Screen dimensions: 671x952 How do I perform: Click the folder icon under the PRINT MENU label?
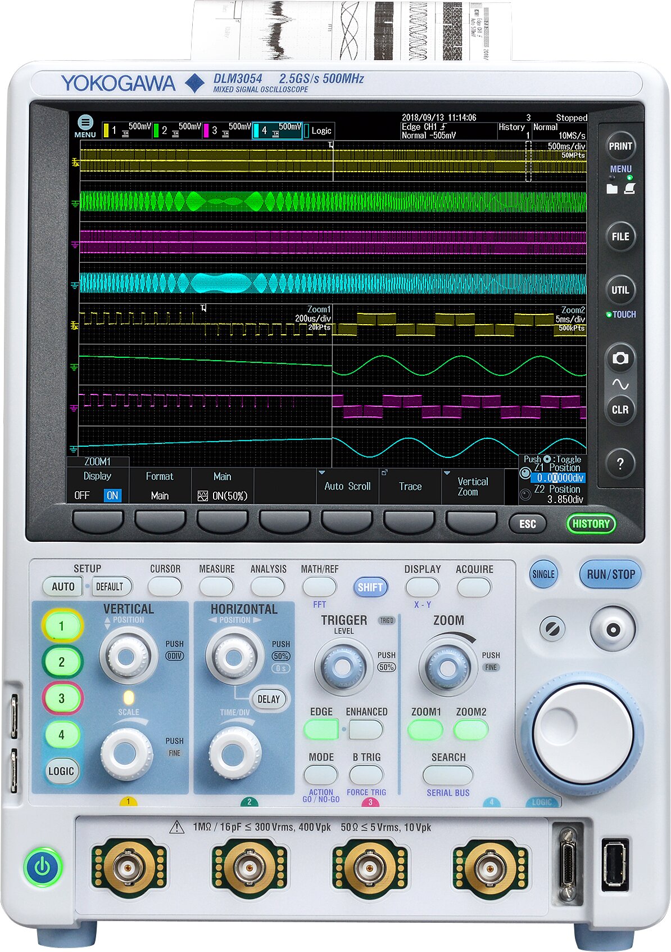coord(611,188)
